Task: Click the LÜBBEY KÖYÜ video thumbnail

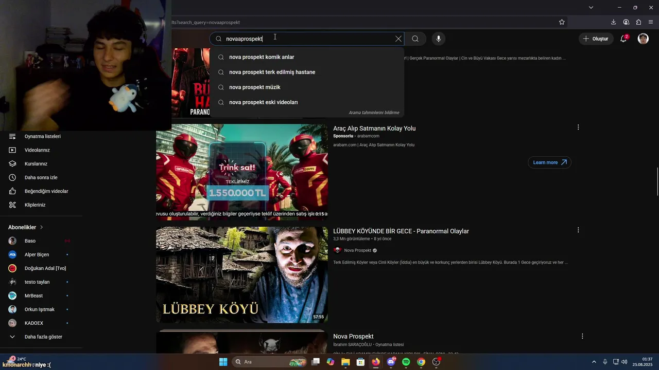Action: tap(242, 275)
